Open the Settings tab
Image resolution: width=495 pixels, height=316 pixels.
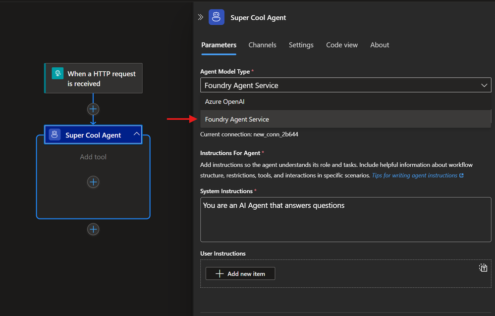click(301, 45)
